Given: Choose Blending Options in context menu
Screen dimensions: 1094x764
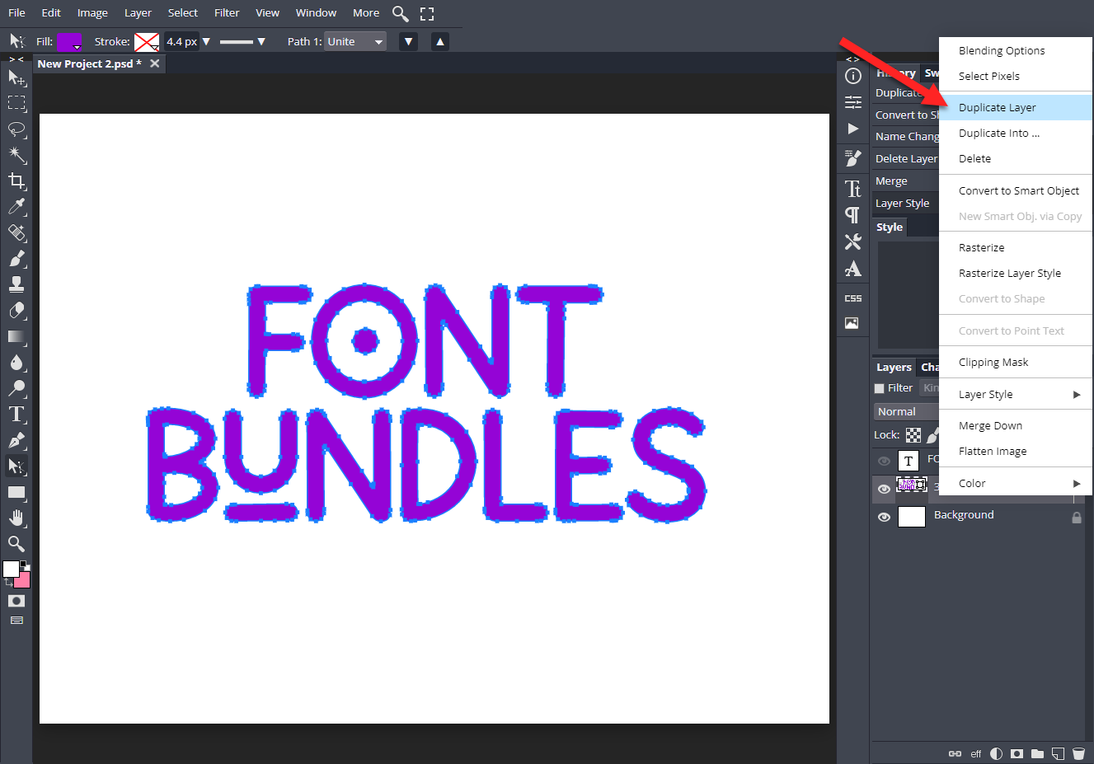Looking at the screenshot, I should [1016, 50].
